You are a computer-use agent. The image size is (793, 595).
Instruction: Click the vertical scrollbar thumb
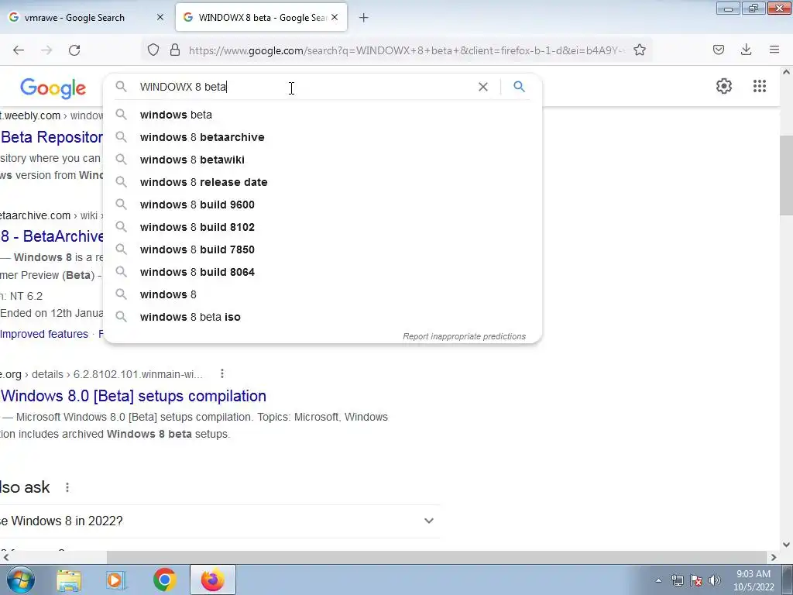[x=786, y=175]
